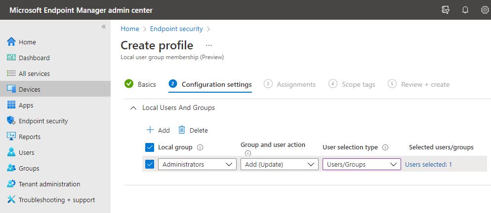Click the Users person icon
Viewport: 491px width, 213px height.
click(x=11, y=152)
